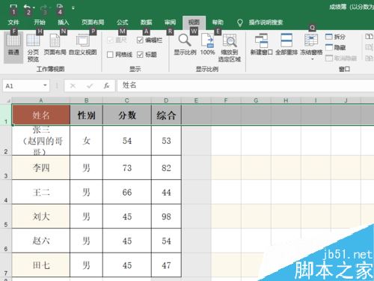Switch to the 公式 formulas tab
This screenshot has height=281, width=374.
click(122, 22)
